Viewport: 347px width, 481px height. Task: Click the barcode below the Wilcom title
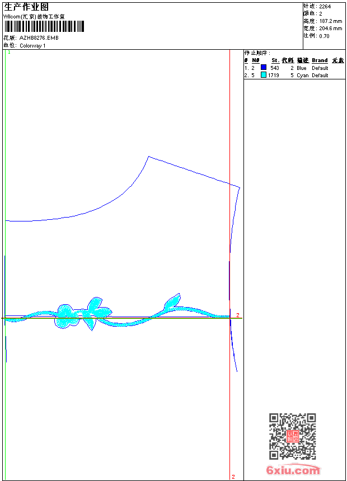tap(44, 26)
